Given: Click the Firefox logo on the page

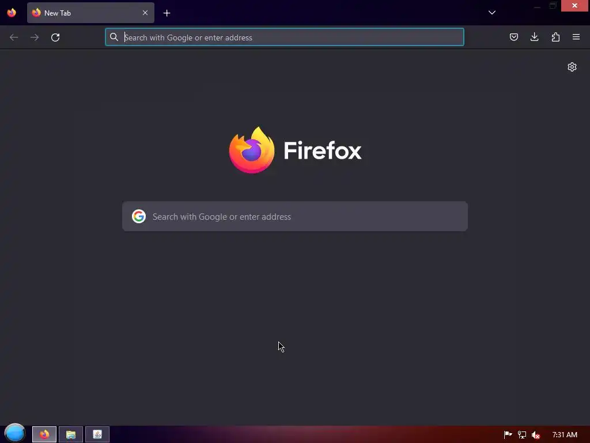Looking at the screenshot, I should (x=295, y=151).
